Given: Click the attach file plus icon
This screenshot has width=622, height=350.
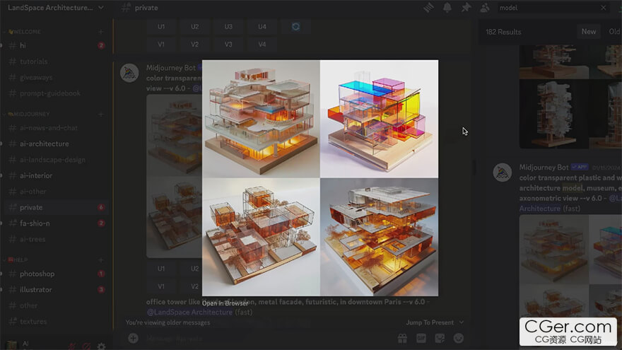Looking at the screenshot, I should point(134,338).
